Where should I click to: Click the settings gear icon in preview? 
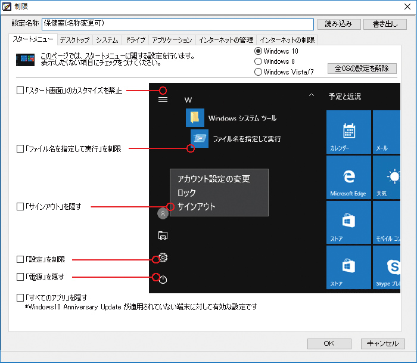tap(163, 257)
